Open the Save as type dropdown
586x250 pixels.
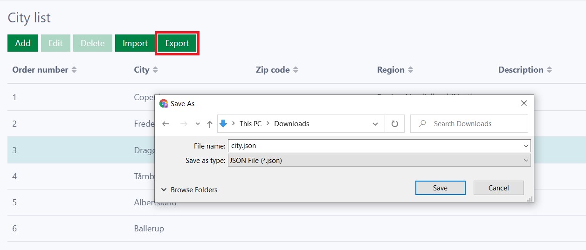pos(526,161)
